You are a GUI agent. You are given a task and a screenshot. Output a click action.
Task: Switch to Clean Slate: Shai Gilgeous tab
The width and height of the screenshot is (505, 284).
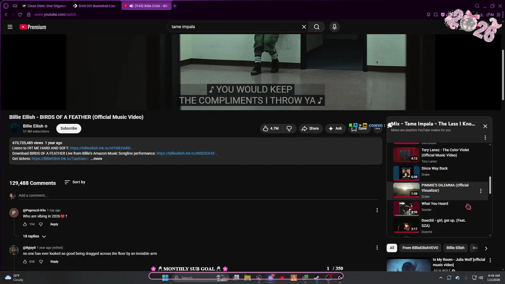45,6
